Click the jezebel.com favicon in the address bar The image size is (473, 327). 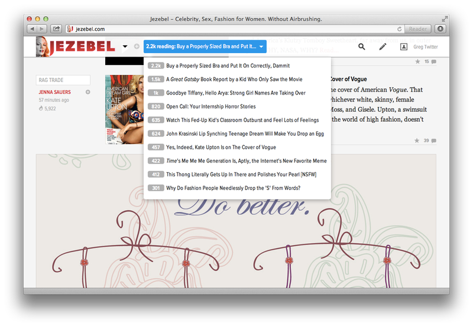[70, 29]
